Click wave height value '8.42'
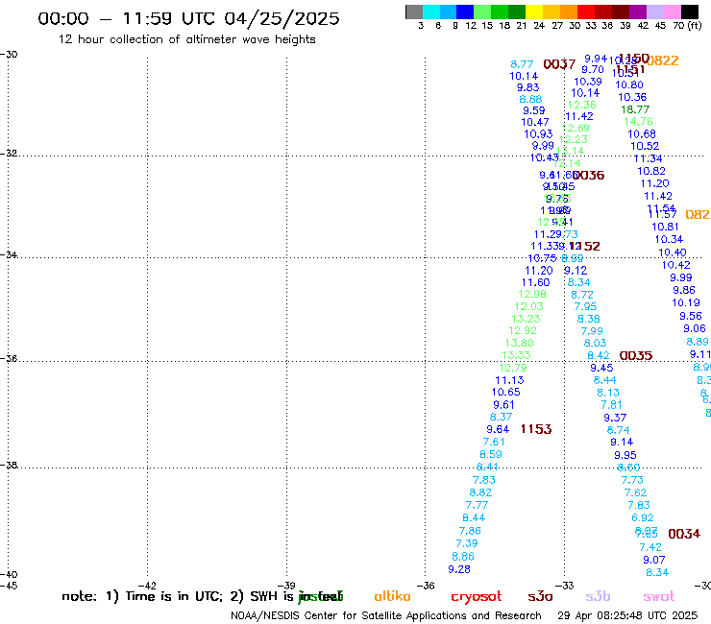Screen dimensions: 711x624 pyautogui.click(x=599, y=356)
